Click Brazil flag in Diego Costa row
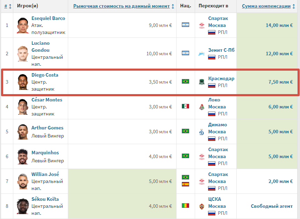 [185, 82]
